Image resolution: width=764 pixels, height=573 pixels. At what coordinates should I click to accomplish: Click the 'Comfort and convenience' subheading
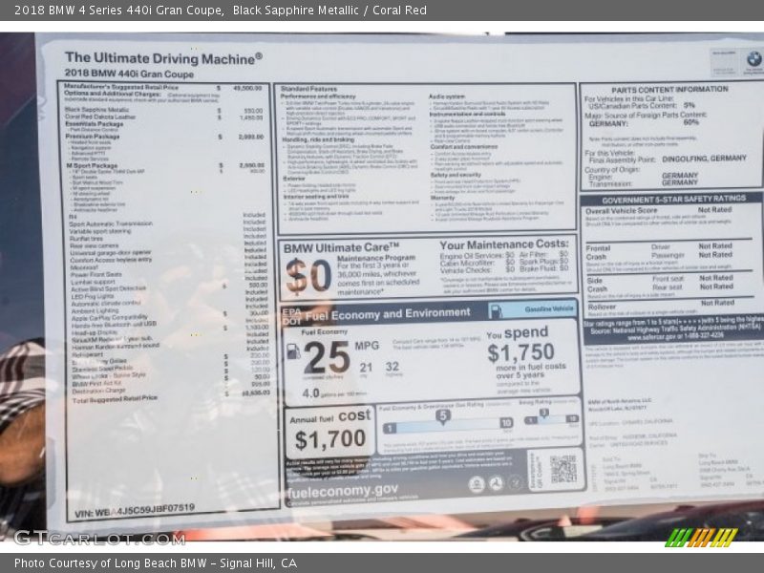[464, 147]
